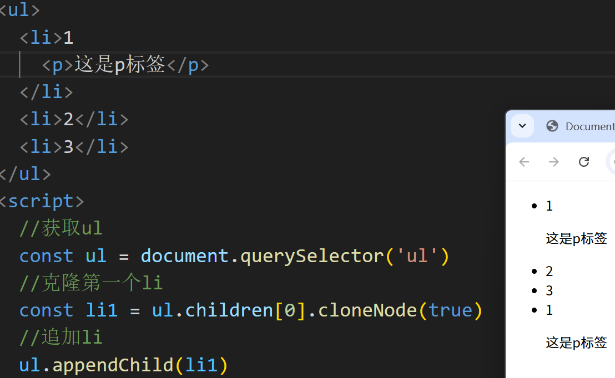Reload the page with the refresh icon
This screenshot has width=615, height=378.
click(x=584, y=162)
